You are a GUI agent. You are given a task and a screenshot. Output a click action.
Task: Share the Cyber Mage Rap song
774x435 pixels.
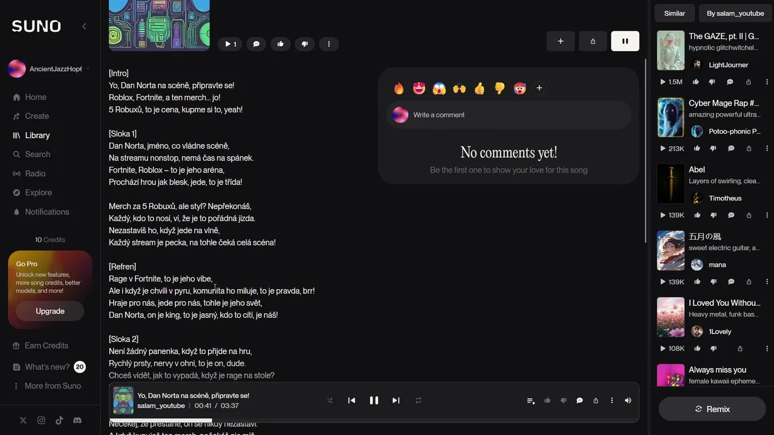pos(749,149)
